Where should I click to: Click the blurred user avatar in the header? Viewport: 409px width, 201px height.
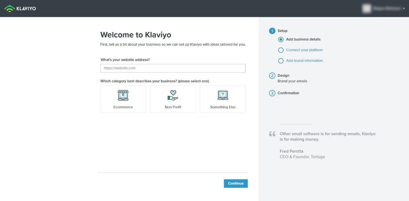click(x=367, y=9)
